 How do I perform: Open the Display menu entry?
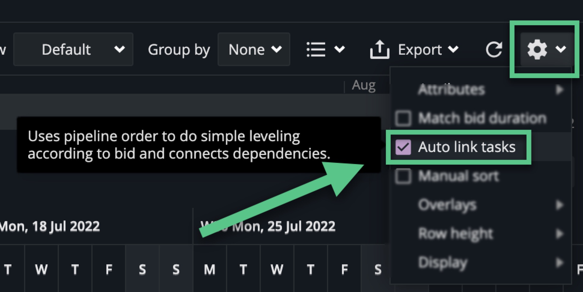coord(443,262)
